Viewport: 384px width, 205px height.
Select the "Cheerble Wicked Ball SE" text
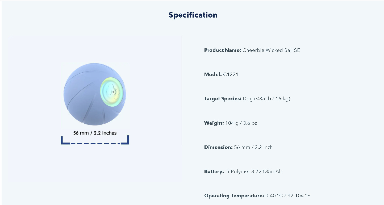coord(271,50)
